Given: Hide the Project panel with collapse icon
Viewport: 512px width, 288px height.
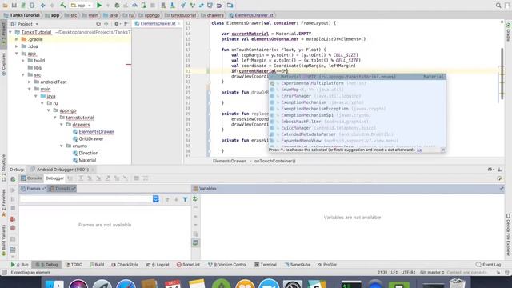Looking at the screenshot, I should click(126, 24).
